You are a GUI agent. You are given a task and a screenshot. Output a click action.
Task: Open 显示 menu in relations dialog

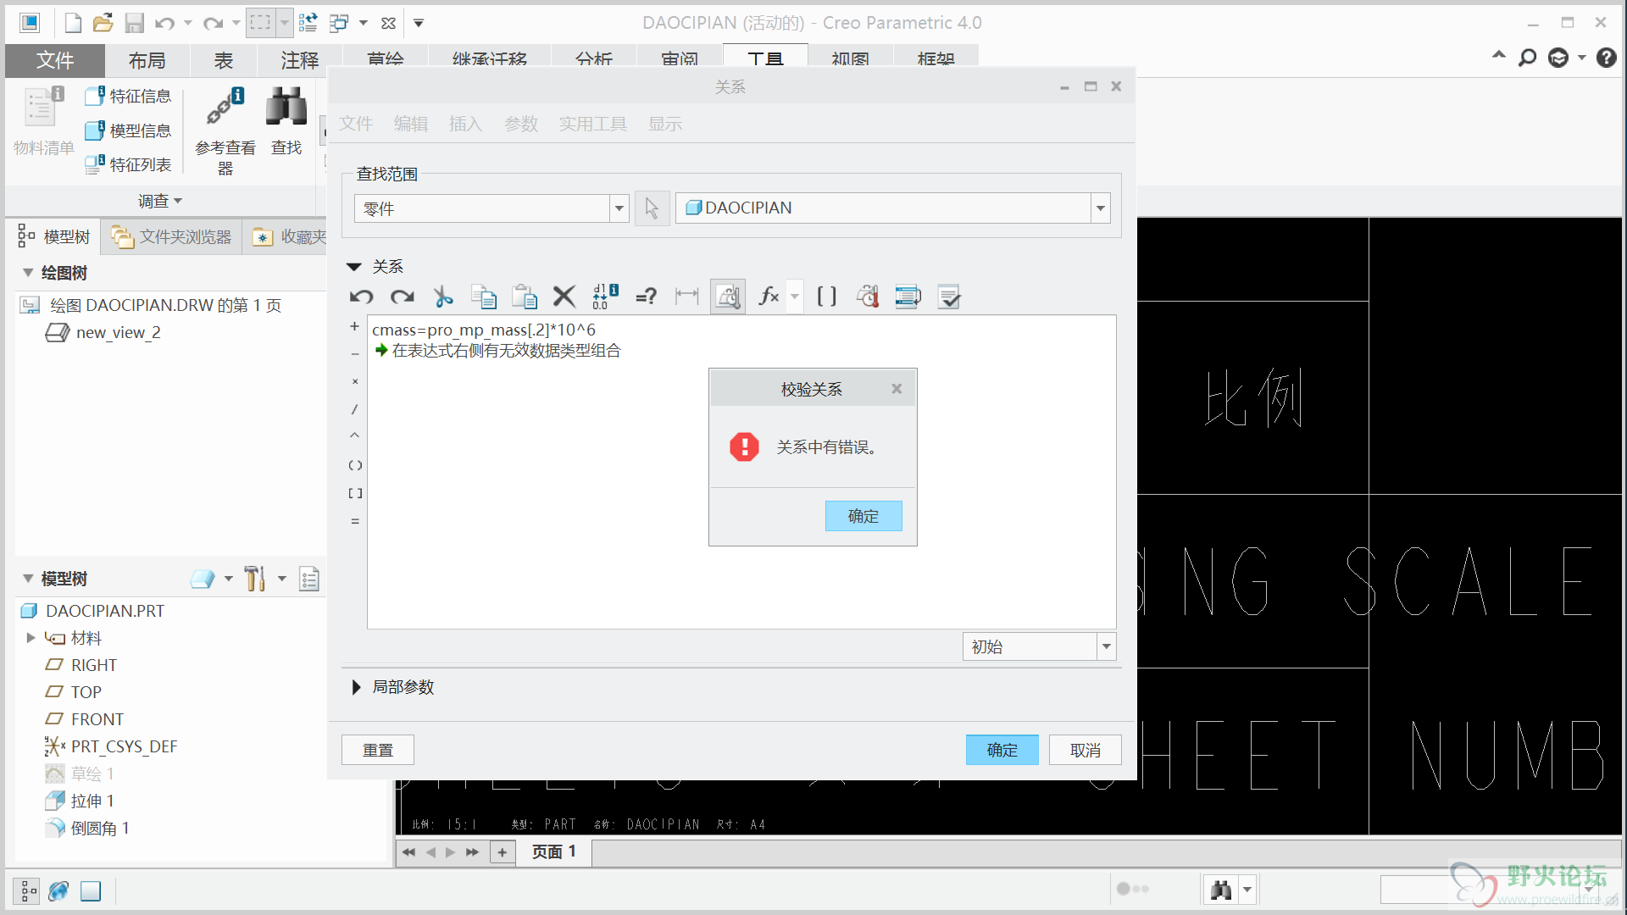pos(665,124)
